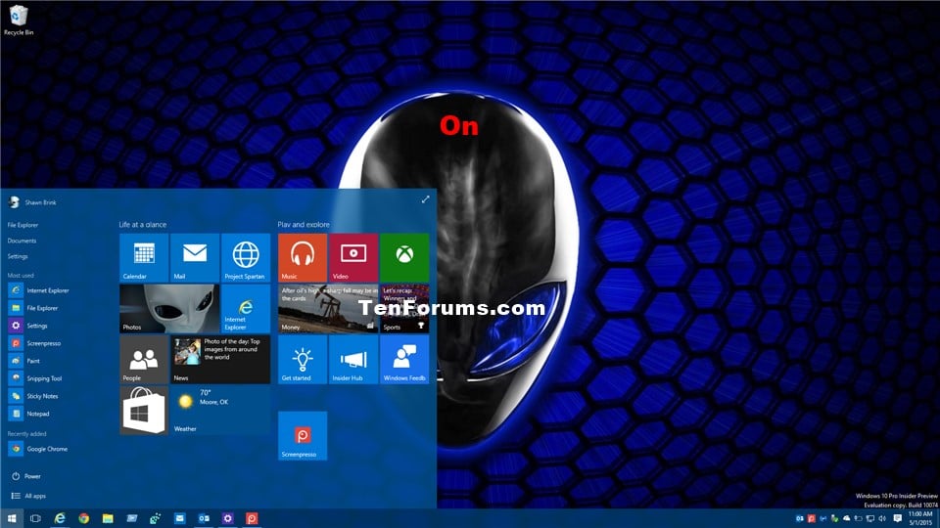The image size is (940, 528).
Task: Open the Calendar tile
Action: coord(144,257)
